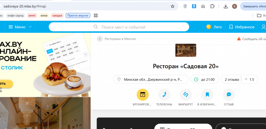The image size is (266, 129).
Task: Click the magnifier search icon
Action: (96, 27)
